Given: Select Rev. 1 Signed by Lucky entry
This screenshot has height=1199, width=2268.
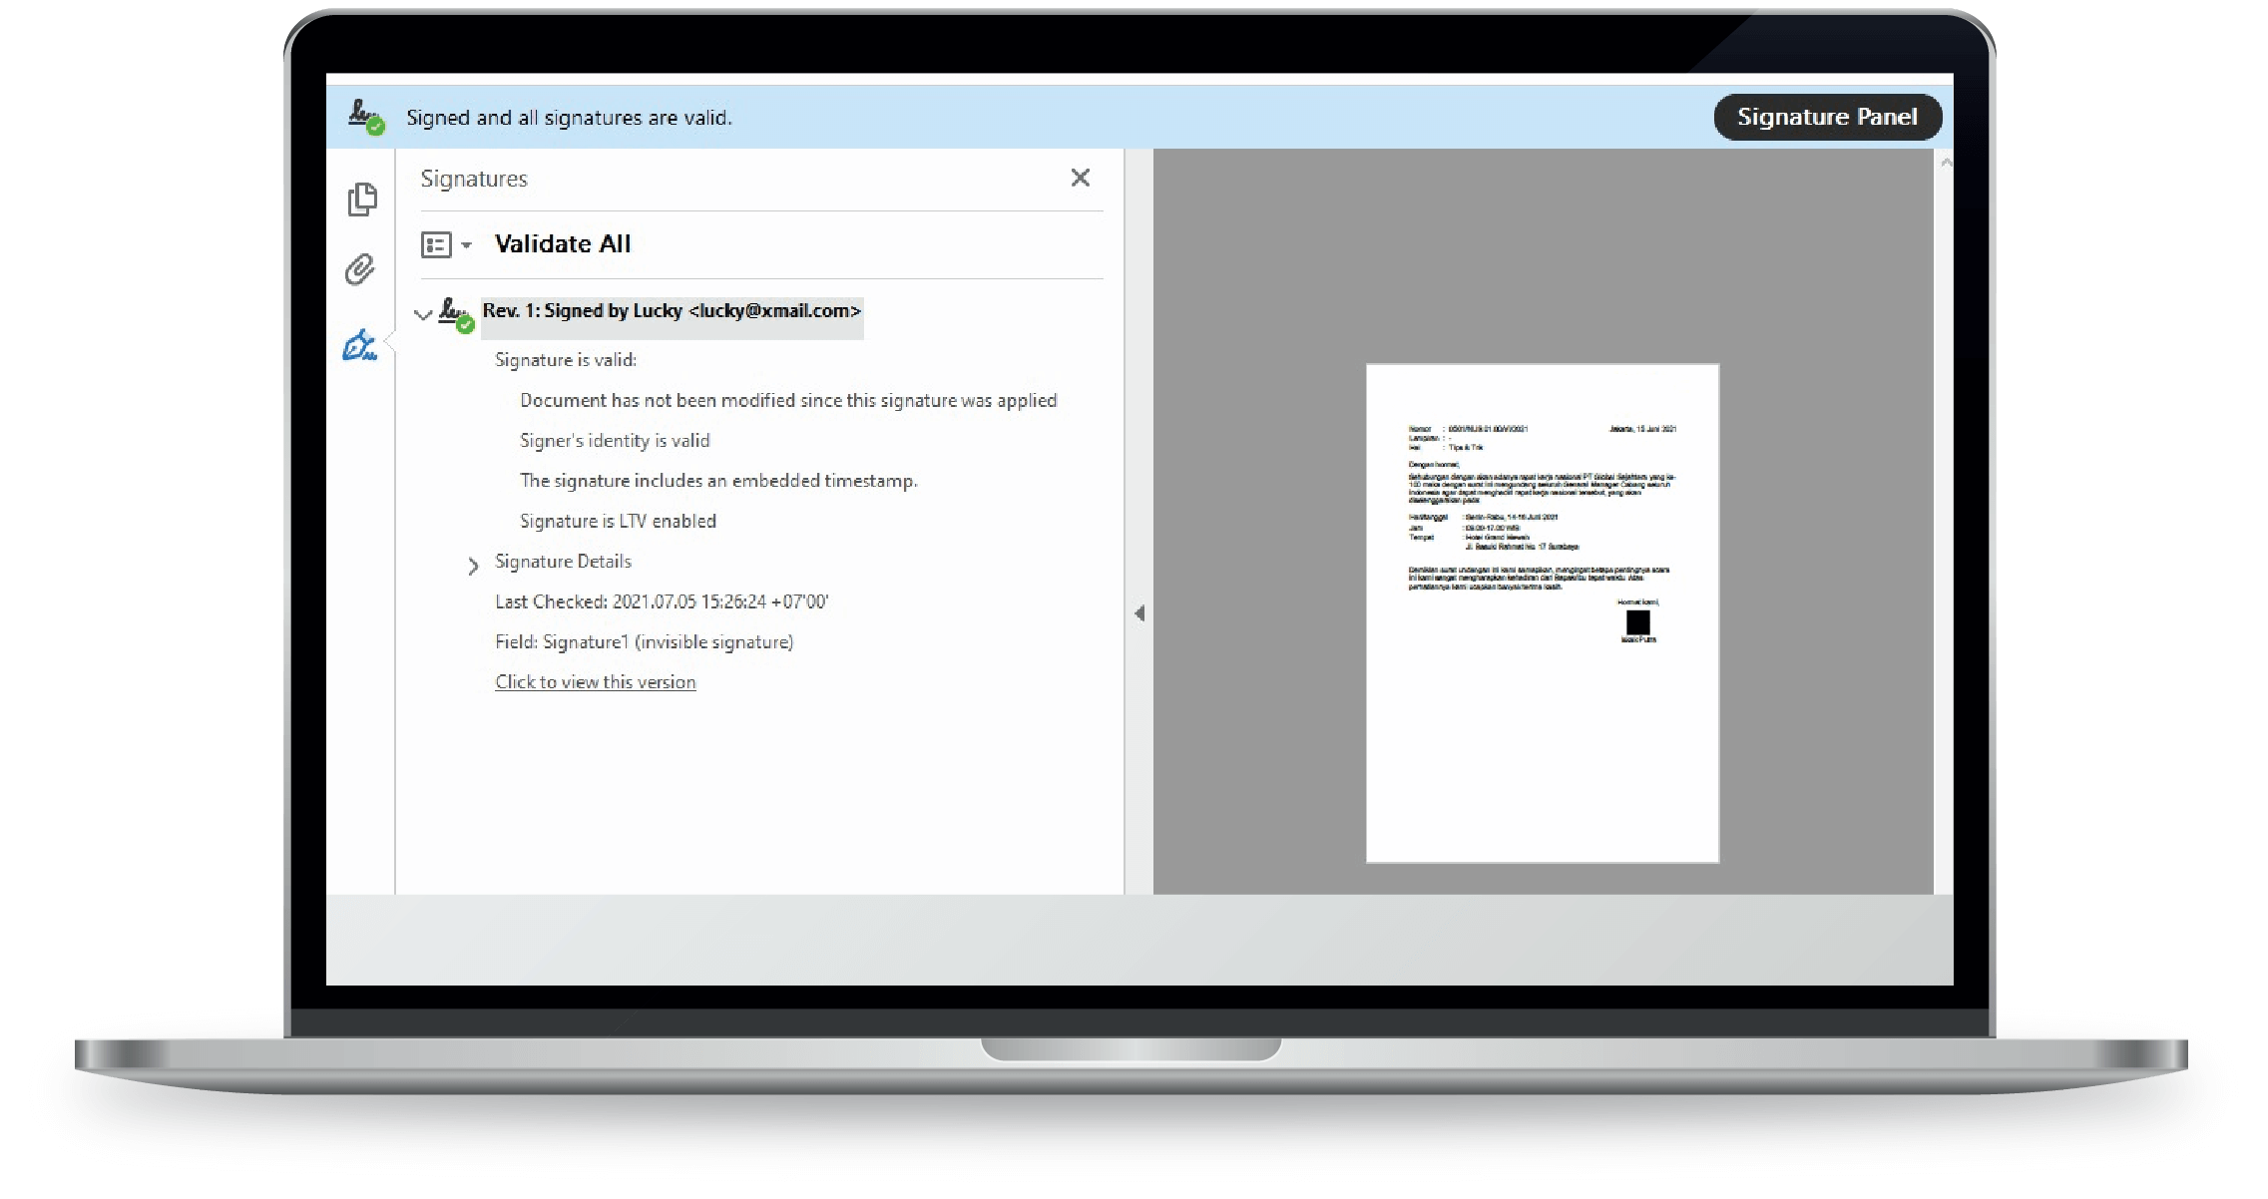Looking at the screenshot, I should 671,311.
